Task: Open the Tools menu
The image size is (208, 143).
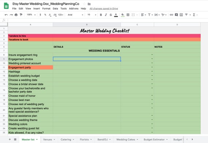Action: pyautogui.click(x=63, y=9)
